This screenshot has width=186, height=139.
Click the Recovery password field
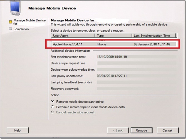137,89
